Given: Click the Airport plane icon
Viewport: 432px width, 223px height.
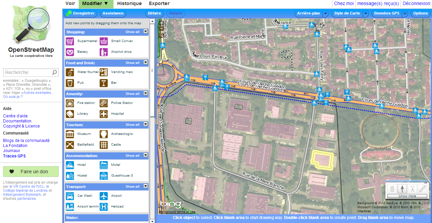Looking at the screenshot, I should [104, 196].
